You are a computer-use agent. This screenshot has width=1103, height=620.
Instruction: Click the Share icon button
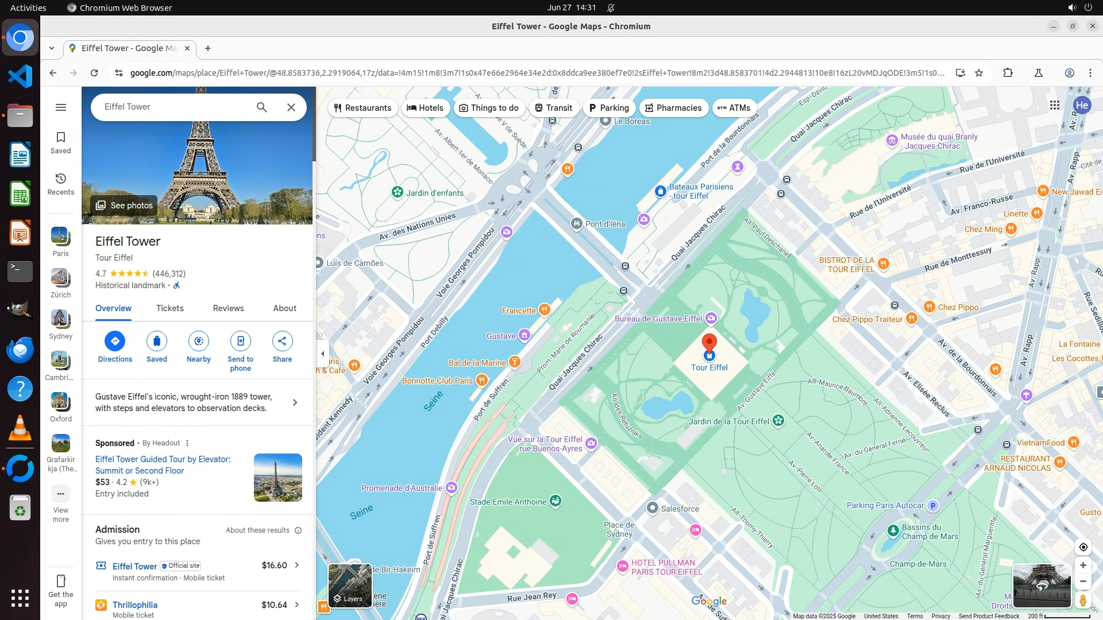pyautogui.click(x=282, y=341)
